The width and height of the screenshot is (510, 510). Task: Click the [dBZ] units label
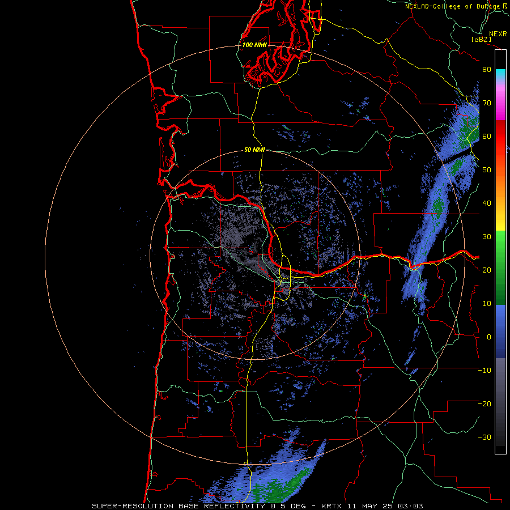coord(481,39)
